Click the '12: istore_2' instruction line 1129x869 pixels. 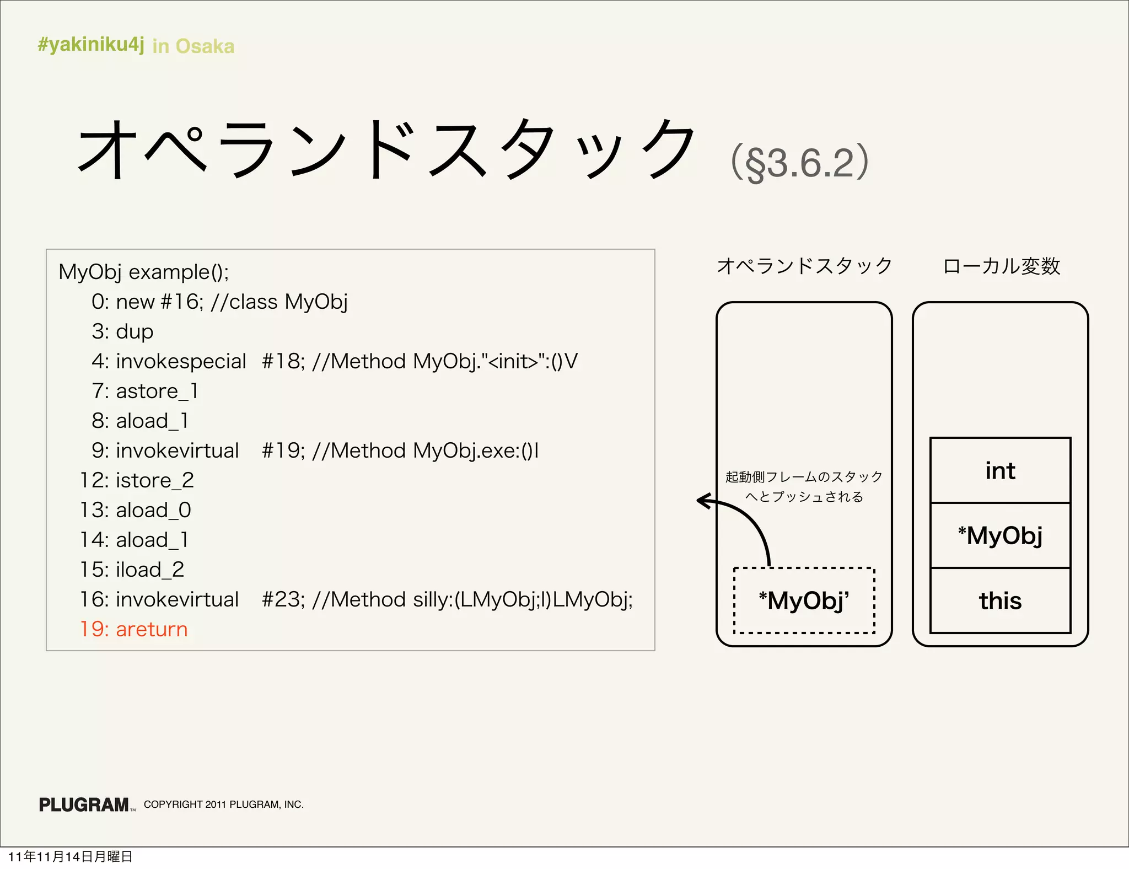[x=137, y=480]
